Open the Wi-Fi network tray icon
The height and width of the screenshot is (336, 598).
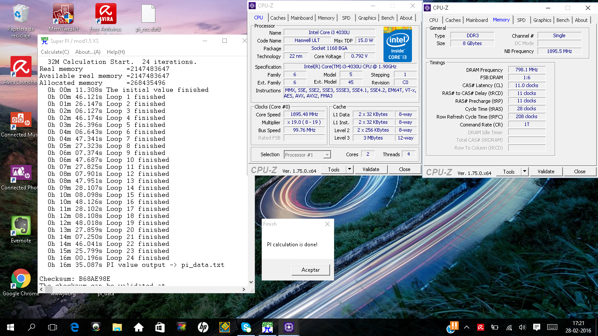point(509,327)
